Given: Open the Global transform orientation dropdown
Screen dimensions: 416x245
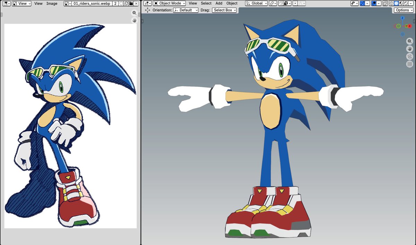Looking at the screenshot, I should click(257, 3).
